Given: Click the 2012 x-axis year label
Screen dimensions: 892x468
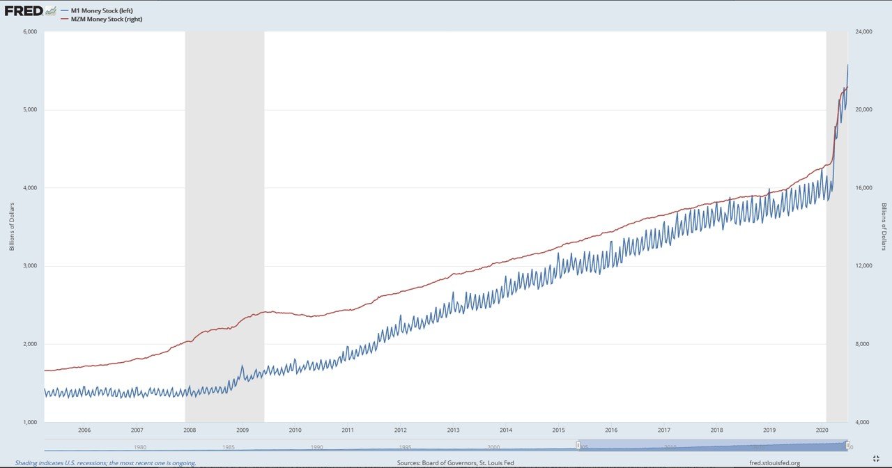Looking at the screenshot, I should (401, 430).
